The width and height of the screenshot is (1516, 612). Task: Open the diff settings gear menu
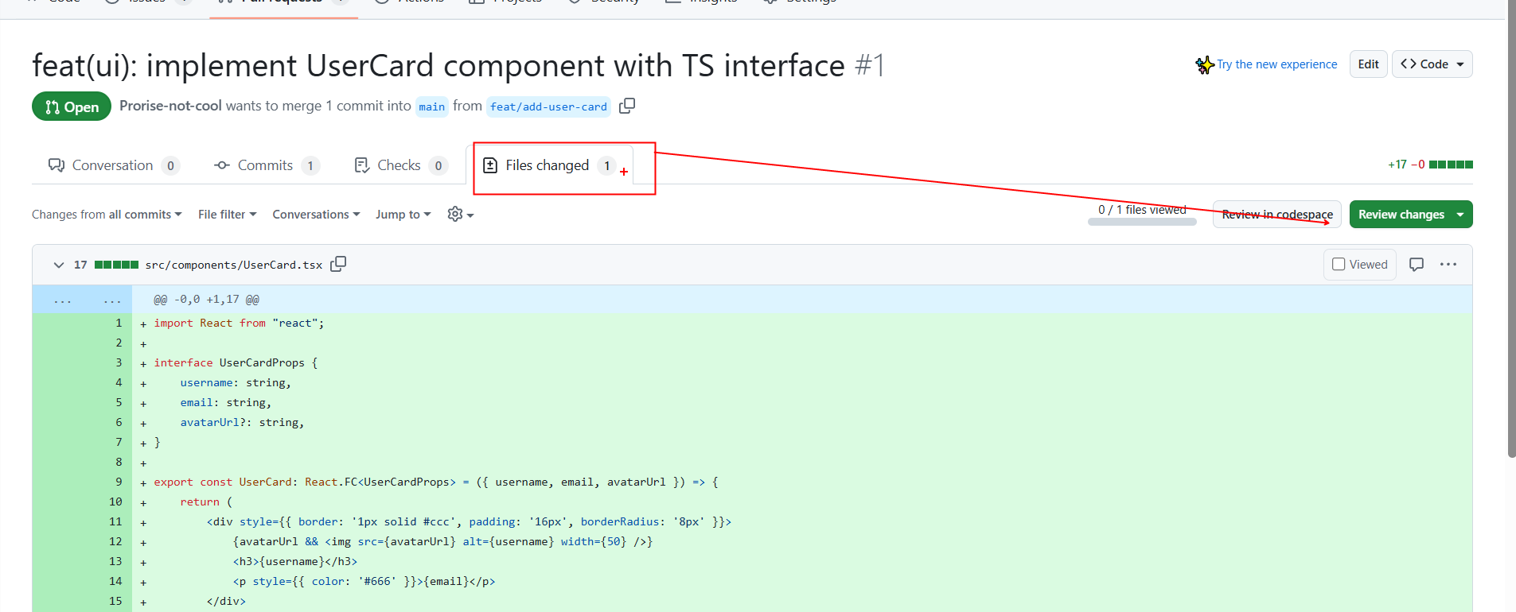tap(460, 215)
